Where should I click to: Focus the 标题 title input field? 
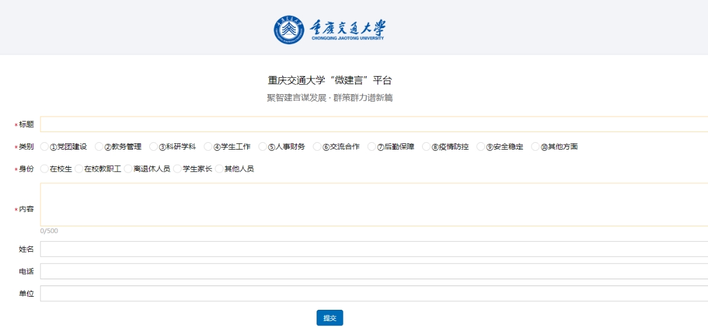click(374, 124)
